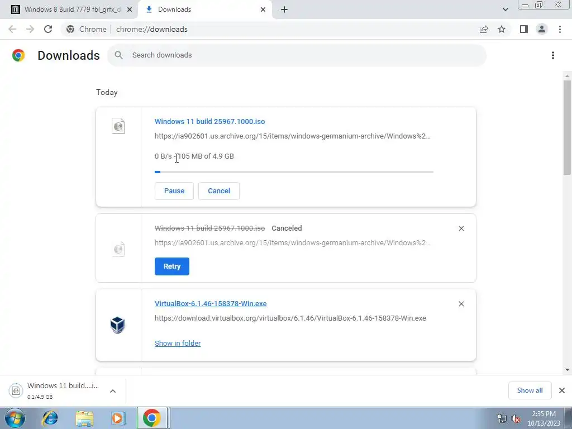The height and width of the screenshot is (429, 572).
Task: Share this page via the share icon
Action: (484, 29)
